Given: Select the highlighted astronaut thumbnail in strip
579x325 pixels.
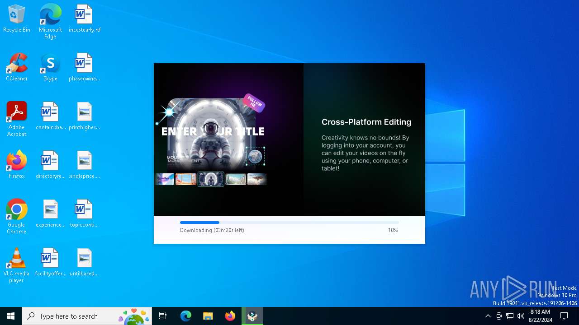Looking at the screenshot, I should pyautogui.click(x=211, y=179).
